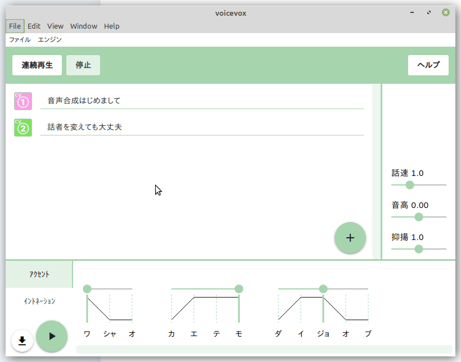
Task: Open the ヘルプ button
Action: 428,65
